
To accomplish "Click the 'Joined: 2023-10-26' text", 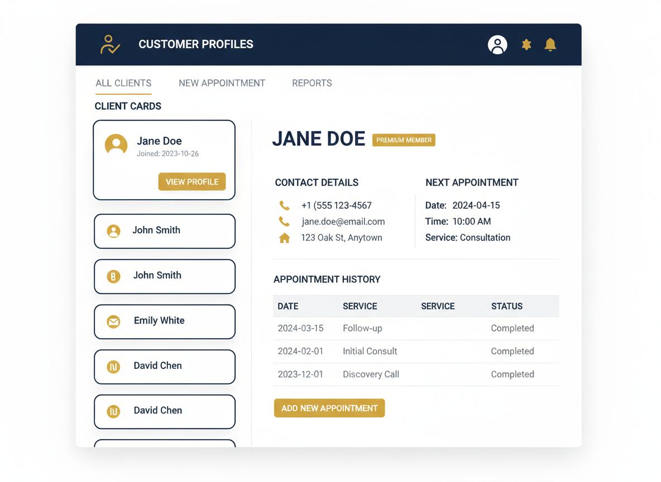I will click(x=168, y=154).
